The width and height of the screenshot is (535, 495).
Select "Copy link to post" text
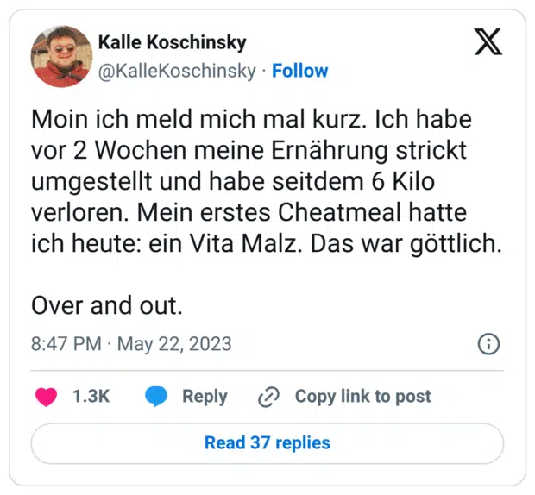pyautogui.click(x=362, y=397)
